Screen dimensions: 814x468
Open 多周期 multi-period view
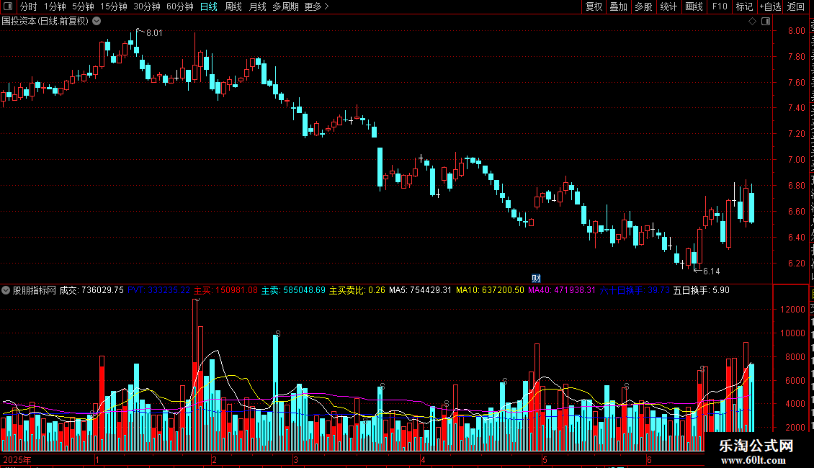tap(285, 6)
